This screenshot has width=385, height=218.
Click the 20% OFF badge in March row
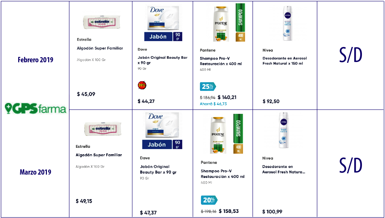point(209,200)
